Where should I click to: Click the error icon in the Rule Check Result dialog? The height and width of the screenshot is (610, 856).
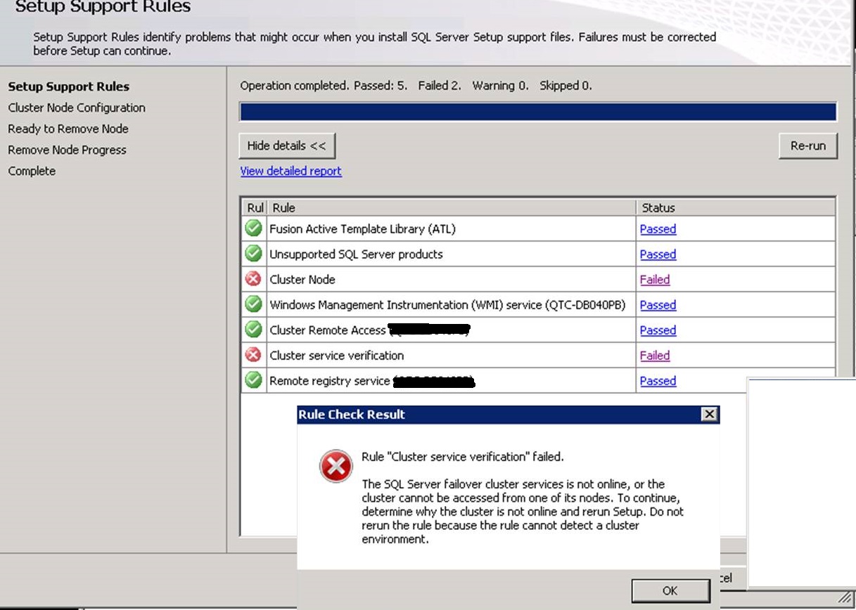tap(336, 466)
